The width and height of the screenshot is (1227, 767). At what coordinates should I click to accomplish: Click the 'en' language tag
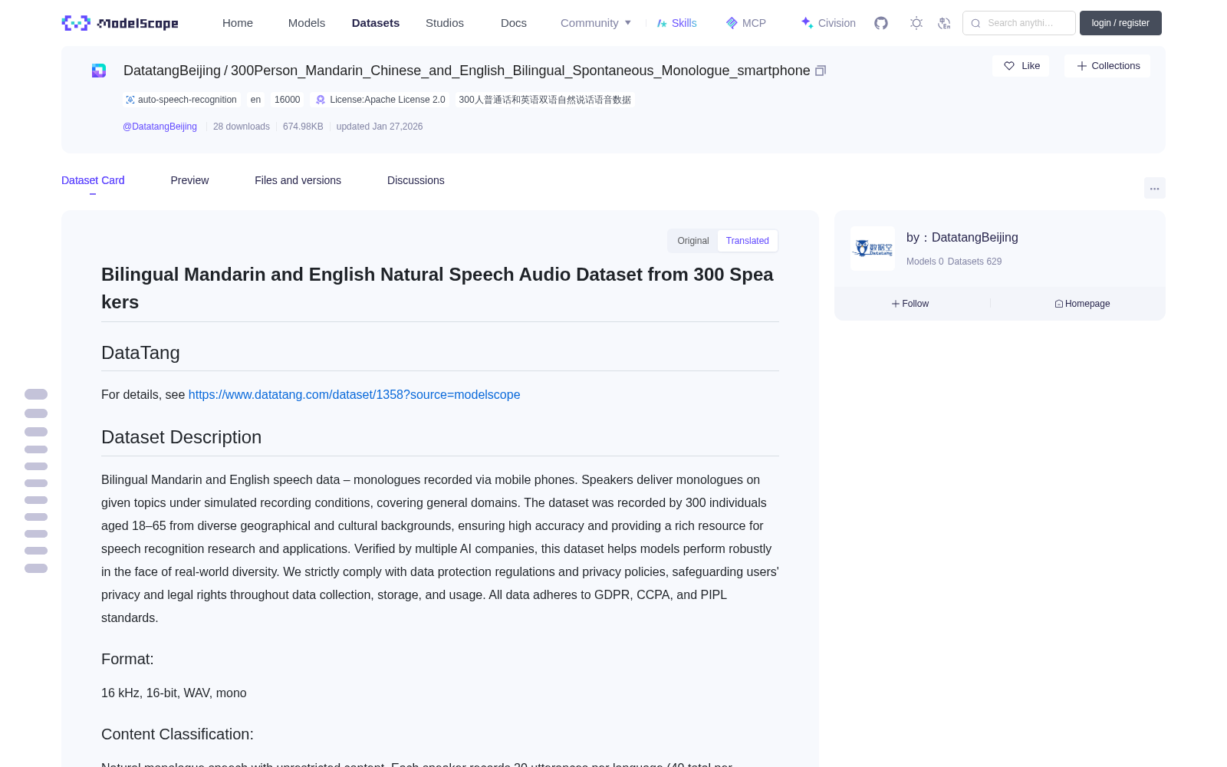tap(255, 100)
